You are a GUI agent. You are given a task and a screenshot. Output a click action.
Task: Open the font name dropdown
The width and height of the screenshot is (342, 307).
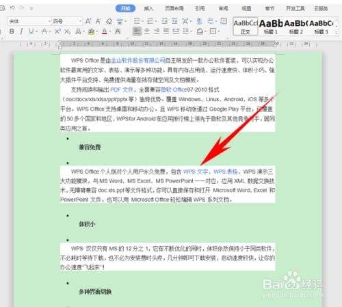pyautogui.click(x=49, y=21)
